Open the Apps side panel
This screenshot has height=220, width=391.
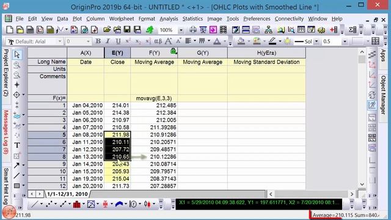tap(383, 56)
